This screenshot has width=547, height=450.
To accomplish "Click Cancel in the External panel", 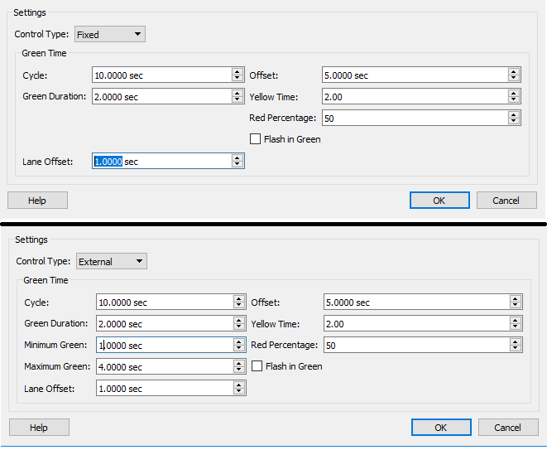I will coord(508,428).
